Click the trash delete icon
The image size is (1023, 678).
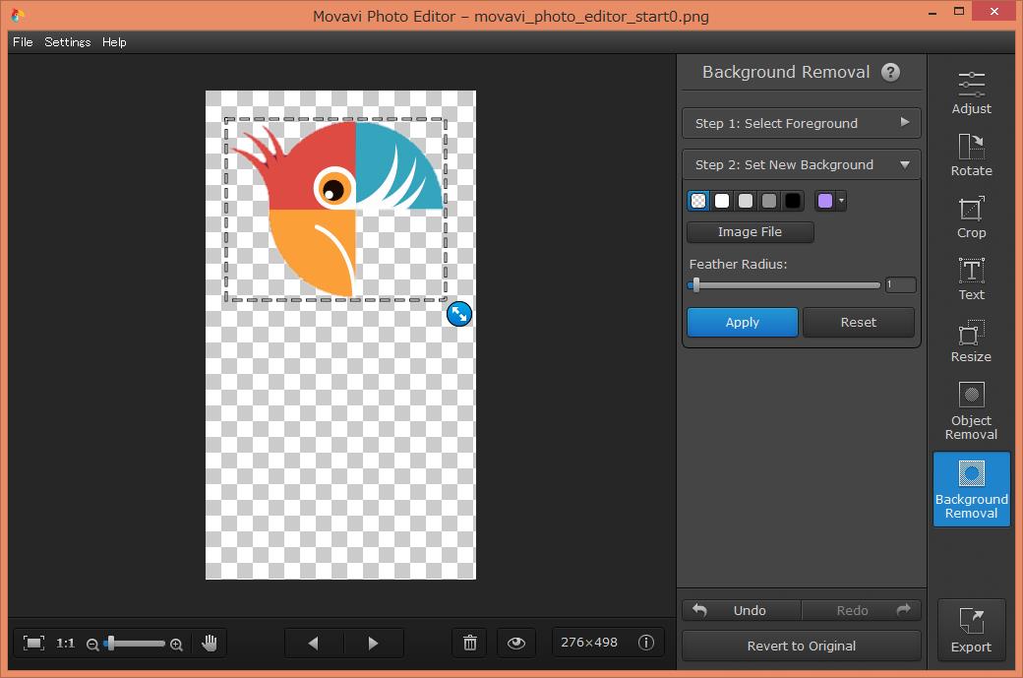470,643
